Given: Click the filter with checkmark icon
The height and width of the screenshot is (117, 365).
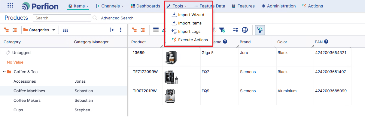Looking at the screenshot, I should click(222, 30).
